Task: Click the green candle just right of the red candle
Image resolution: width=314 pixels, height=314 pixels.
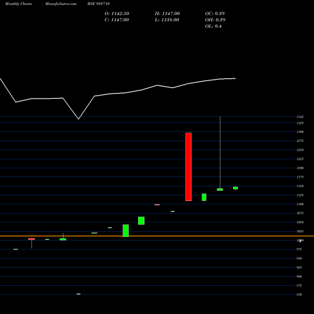Action: click(204, 197)
